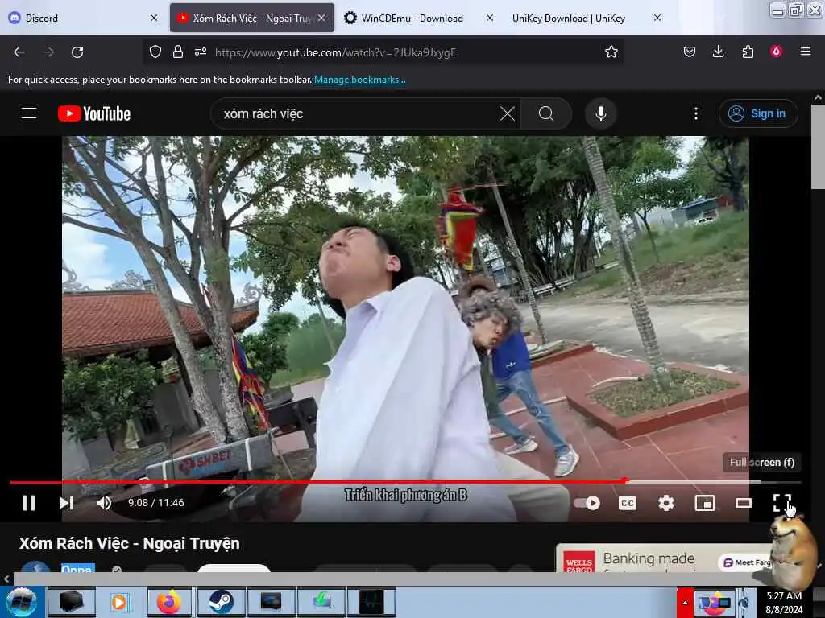
Task: Open media player taskbar icon
Action: click(x=119, y=602)
